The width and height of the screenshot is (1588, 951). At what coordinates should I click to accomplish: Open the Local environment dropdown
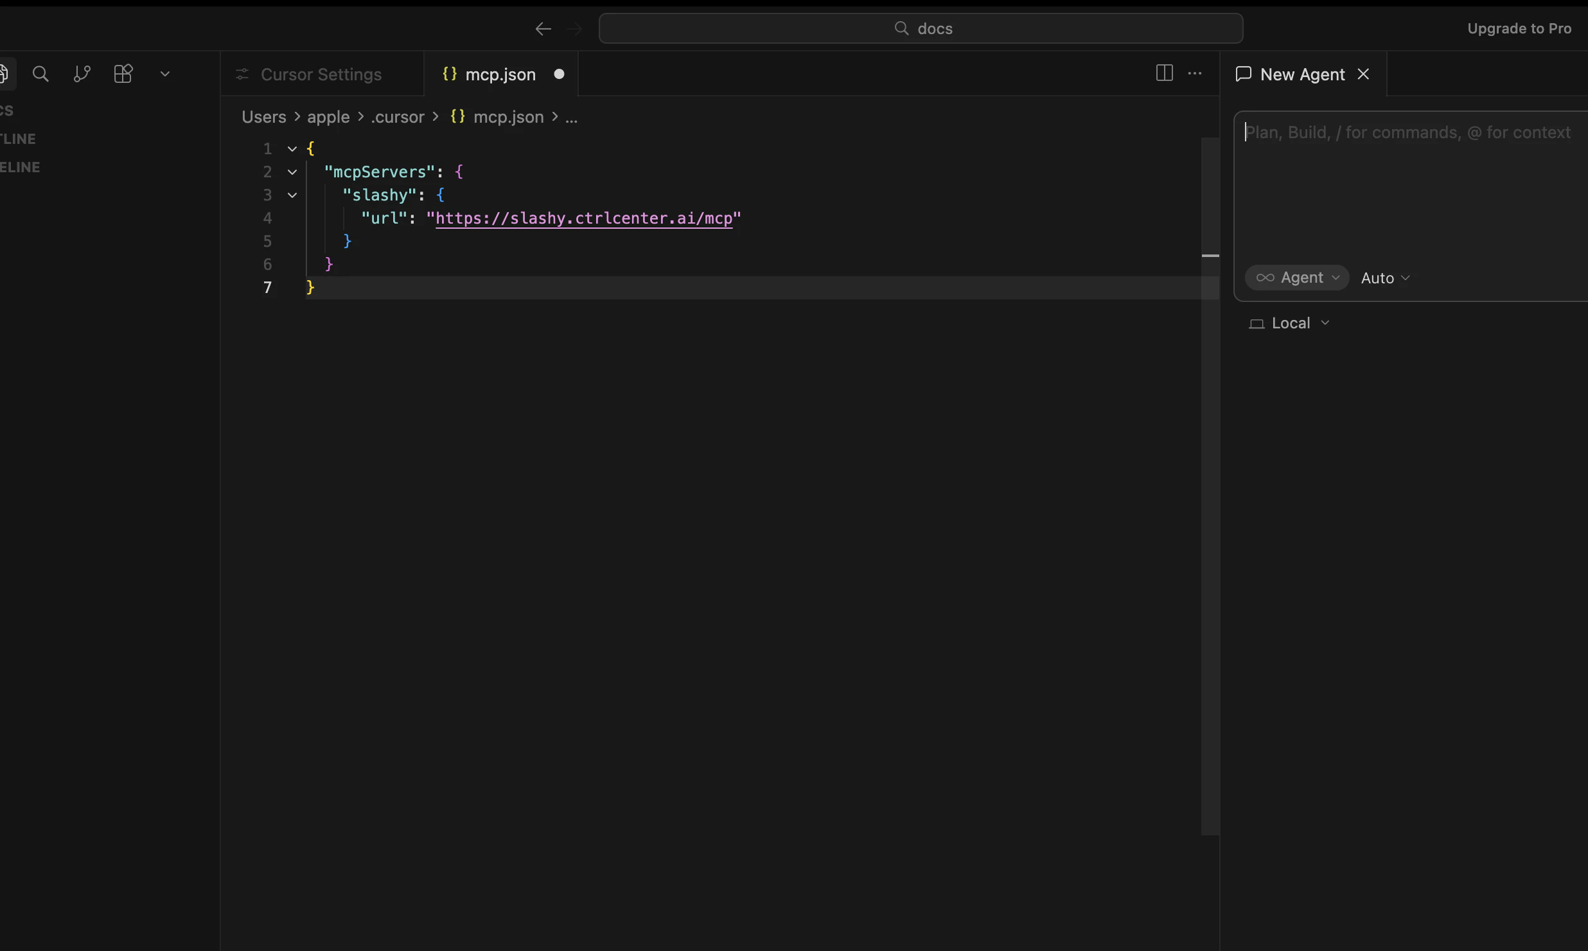[x=1289, y=323]
